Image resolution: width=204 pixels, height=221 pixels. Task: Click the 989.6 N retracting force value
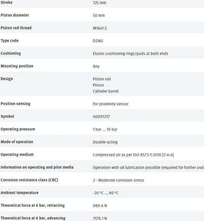coord(100,206)
